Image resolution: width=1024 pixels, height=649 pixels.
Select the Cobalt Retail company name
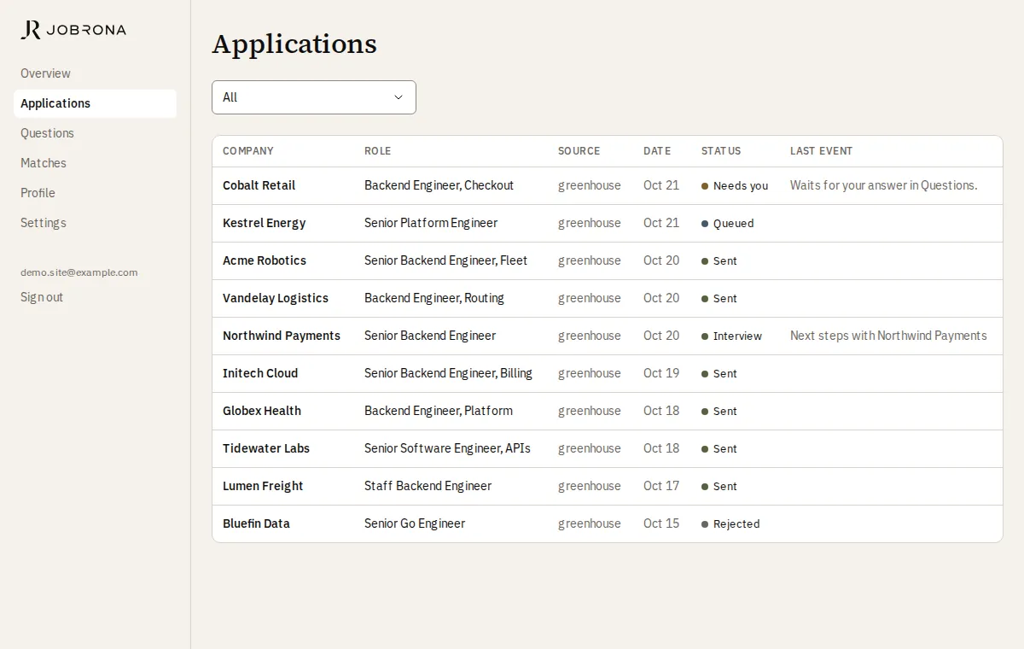[x=259, y=185]
